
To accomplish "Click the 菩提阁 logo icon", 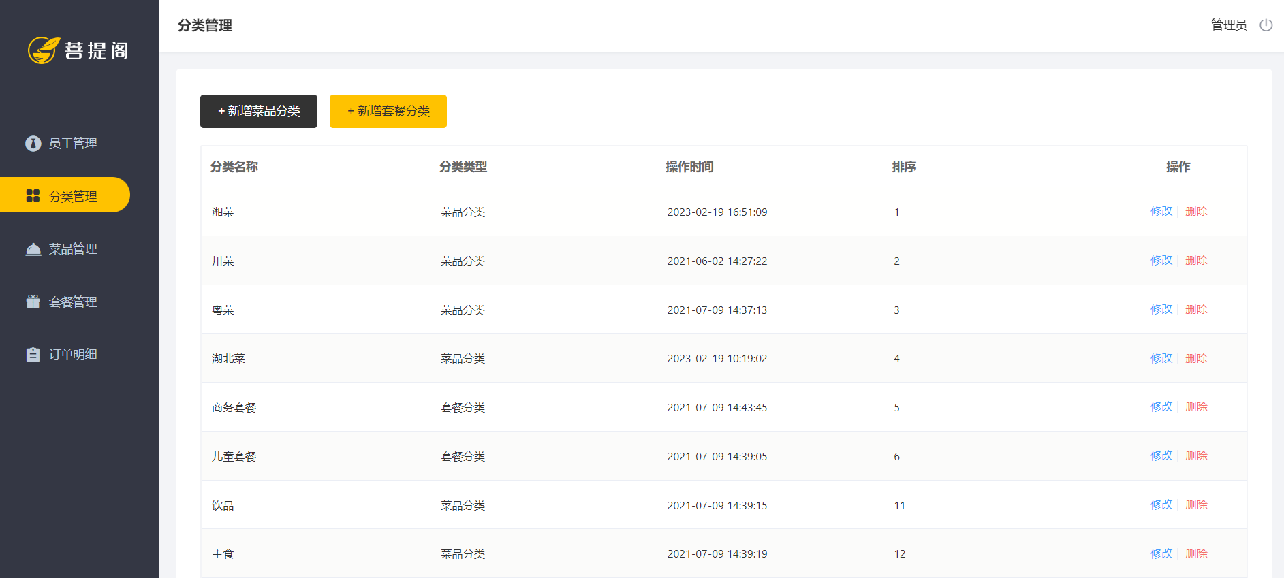I will click(x=44, y=50).
